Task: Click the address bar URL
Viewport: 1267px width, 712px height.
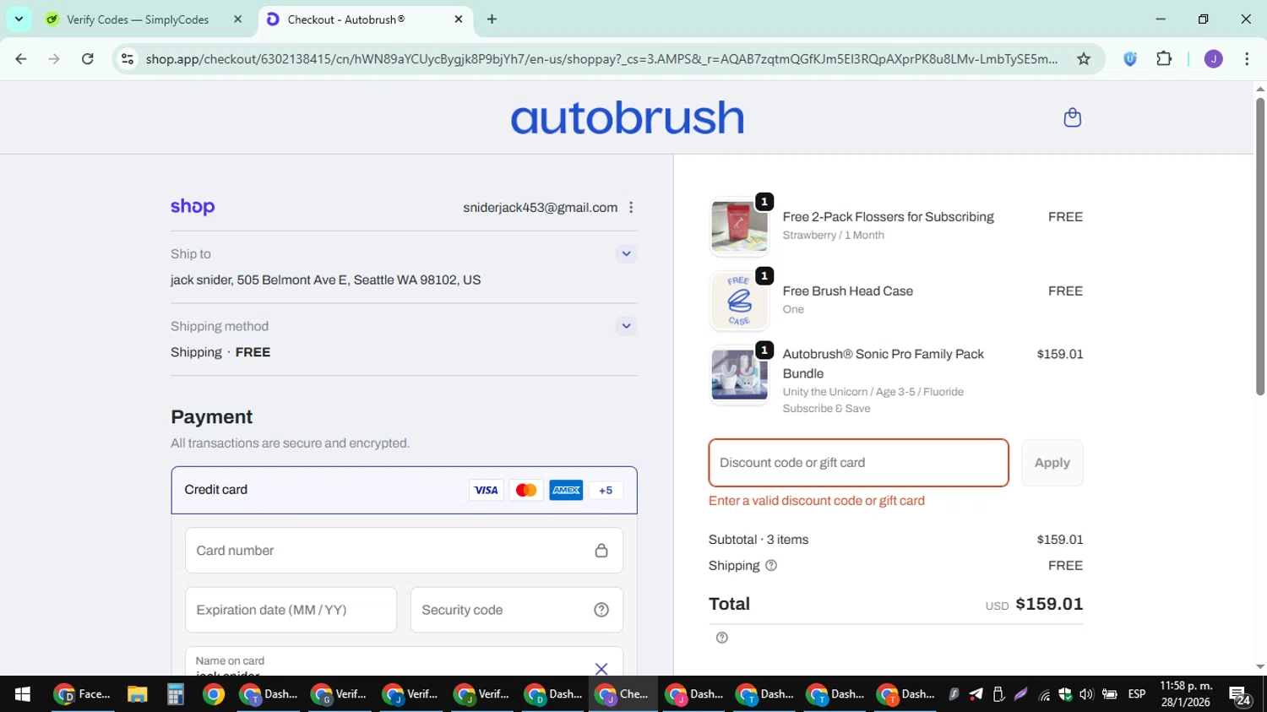Action: coord(601,58)
